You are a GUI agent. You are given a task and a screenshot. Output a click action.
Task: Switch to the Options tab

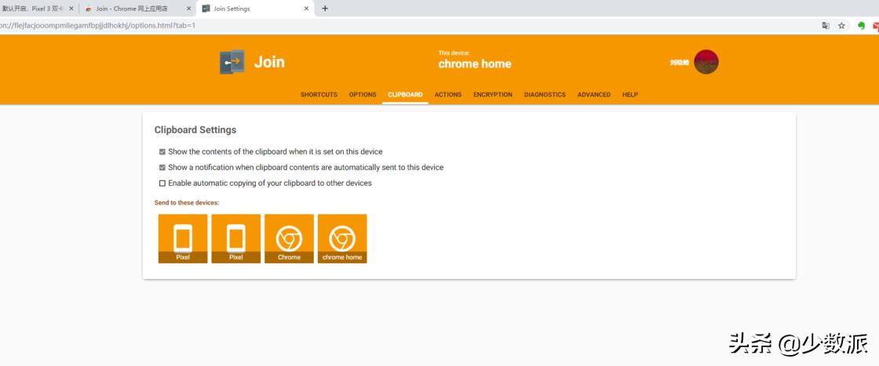coord(362,95)
